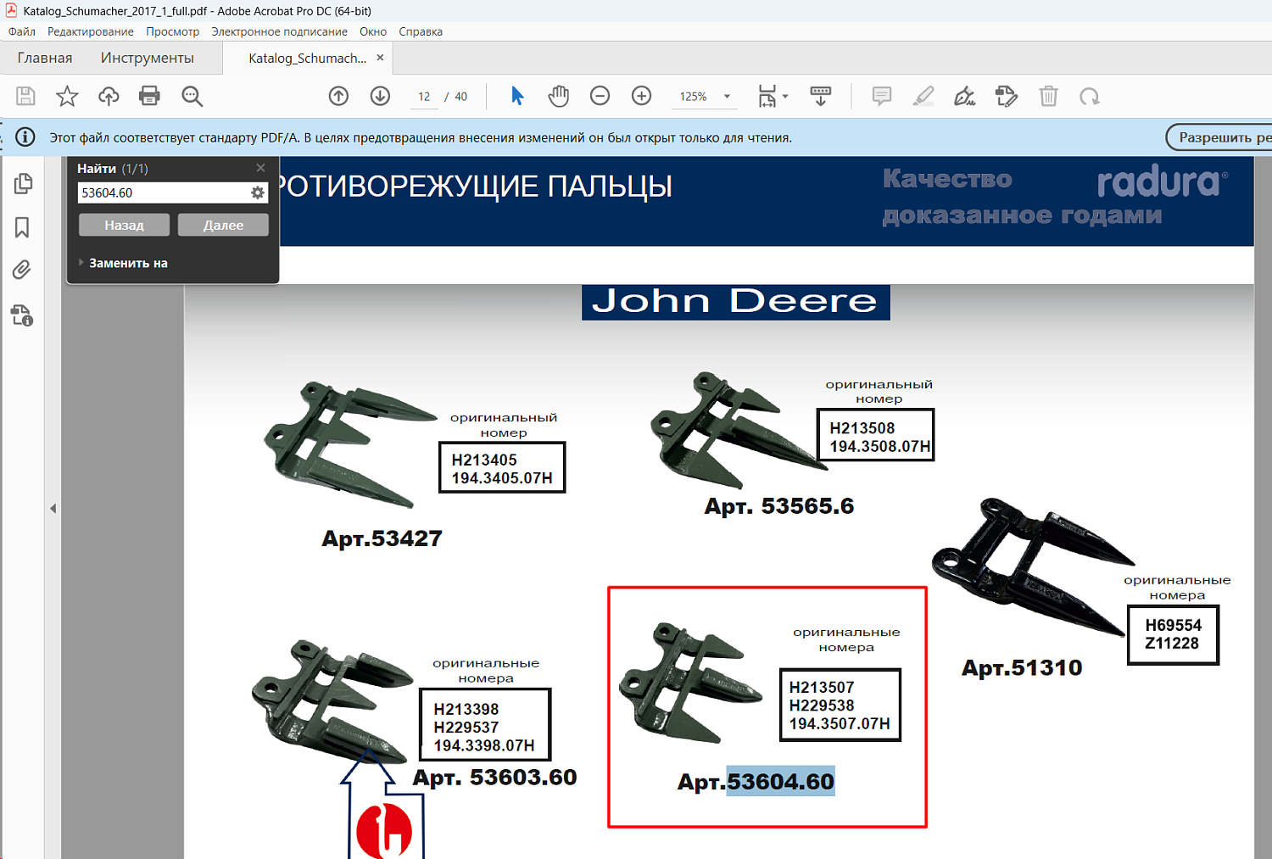Image resolution: width=1272 pixels, height=859 pixels.
Task: Open bookmarks panel icon
Action: (22, 227)
